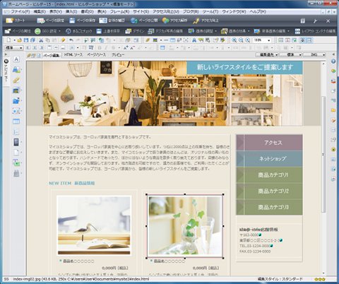
Task: Click the insert table icon in left sidebar
Action: pos(16,122)
